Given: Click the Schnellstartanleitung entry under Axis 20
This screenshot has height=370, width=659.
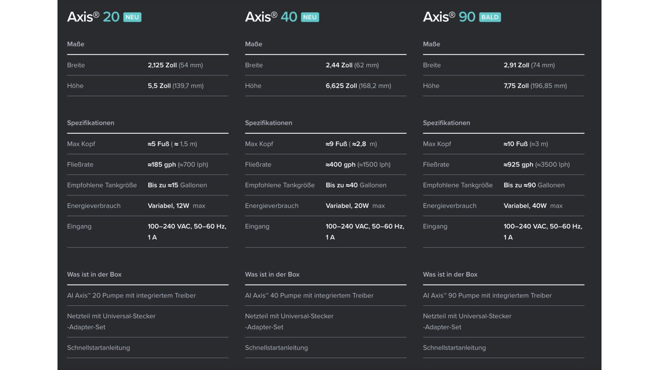Looking at the screenshot, I should coord(98,348).
